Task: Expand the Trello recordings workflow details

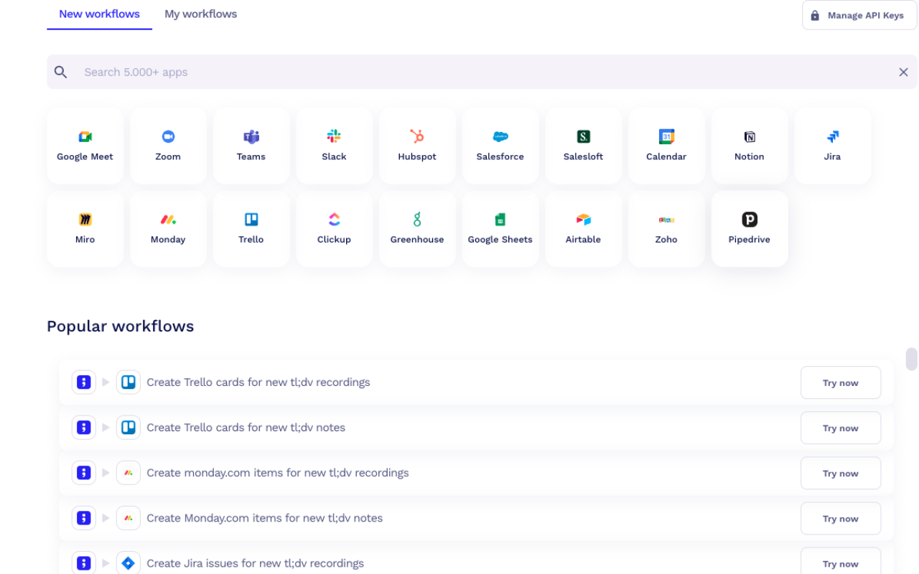Action: point(106,382)
